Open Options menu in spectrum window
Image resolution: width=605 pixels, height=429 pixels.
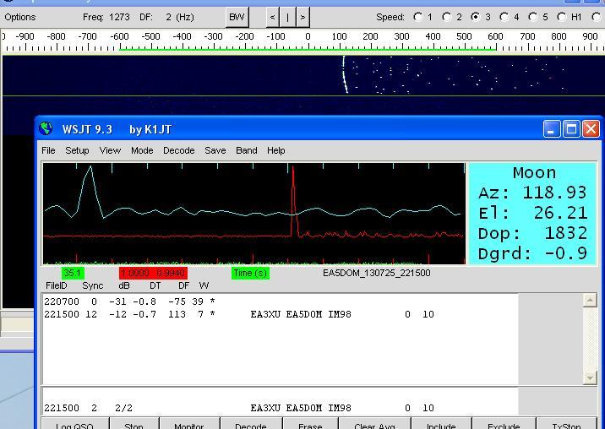[x=20, y=18]
